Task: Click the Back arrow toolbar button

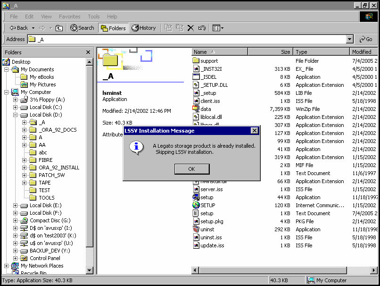Action: pos(18,28)
